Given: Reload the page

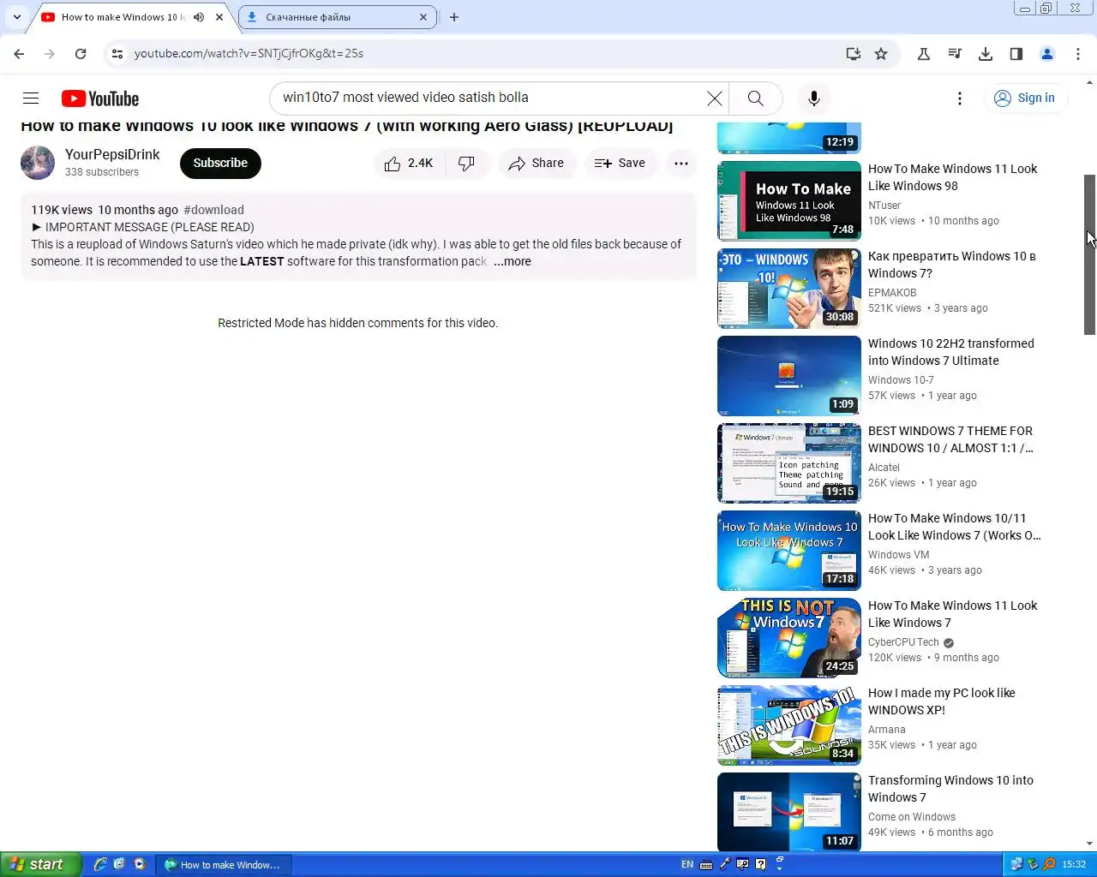Looking at the screenshot, I should tap(81, 53).
